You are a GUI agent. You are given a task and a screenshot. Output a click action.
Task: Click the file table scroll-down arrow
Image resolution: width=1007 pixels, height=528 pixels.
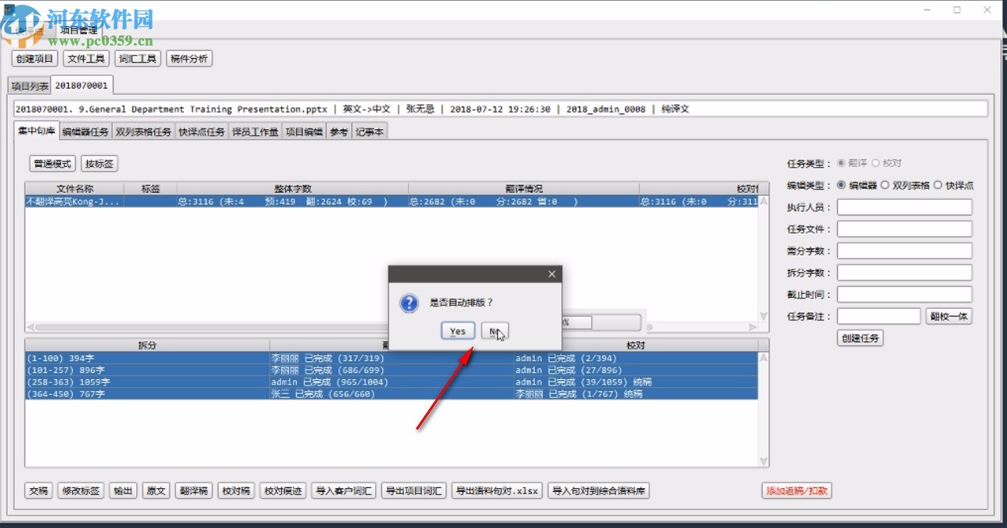[763, 316]
